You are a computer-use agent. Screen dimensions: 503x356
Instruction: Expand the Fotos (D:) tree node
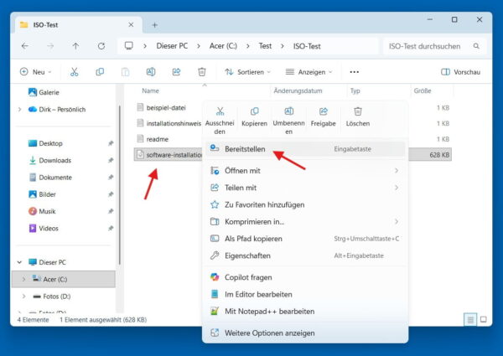coord(23,296)
